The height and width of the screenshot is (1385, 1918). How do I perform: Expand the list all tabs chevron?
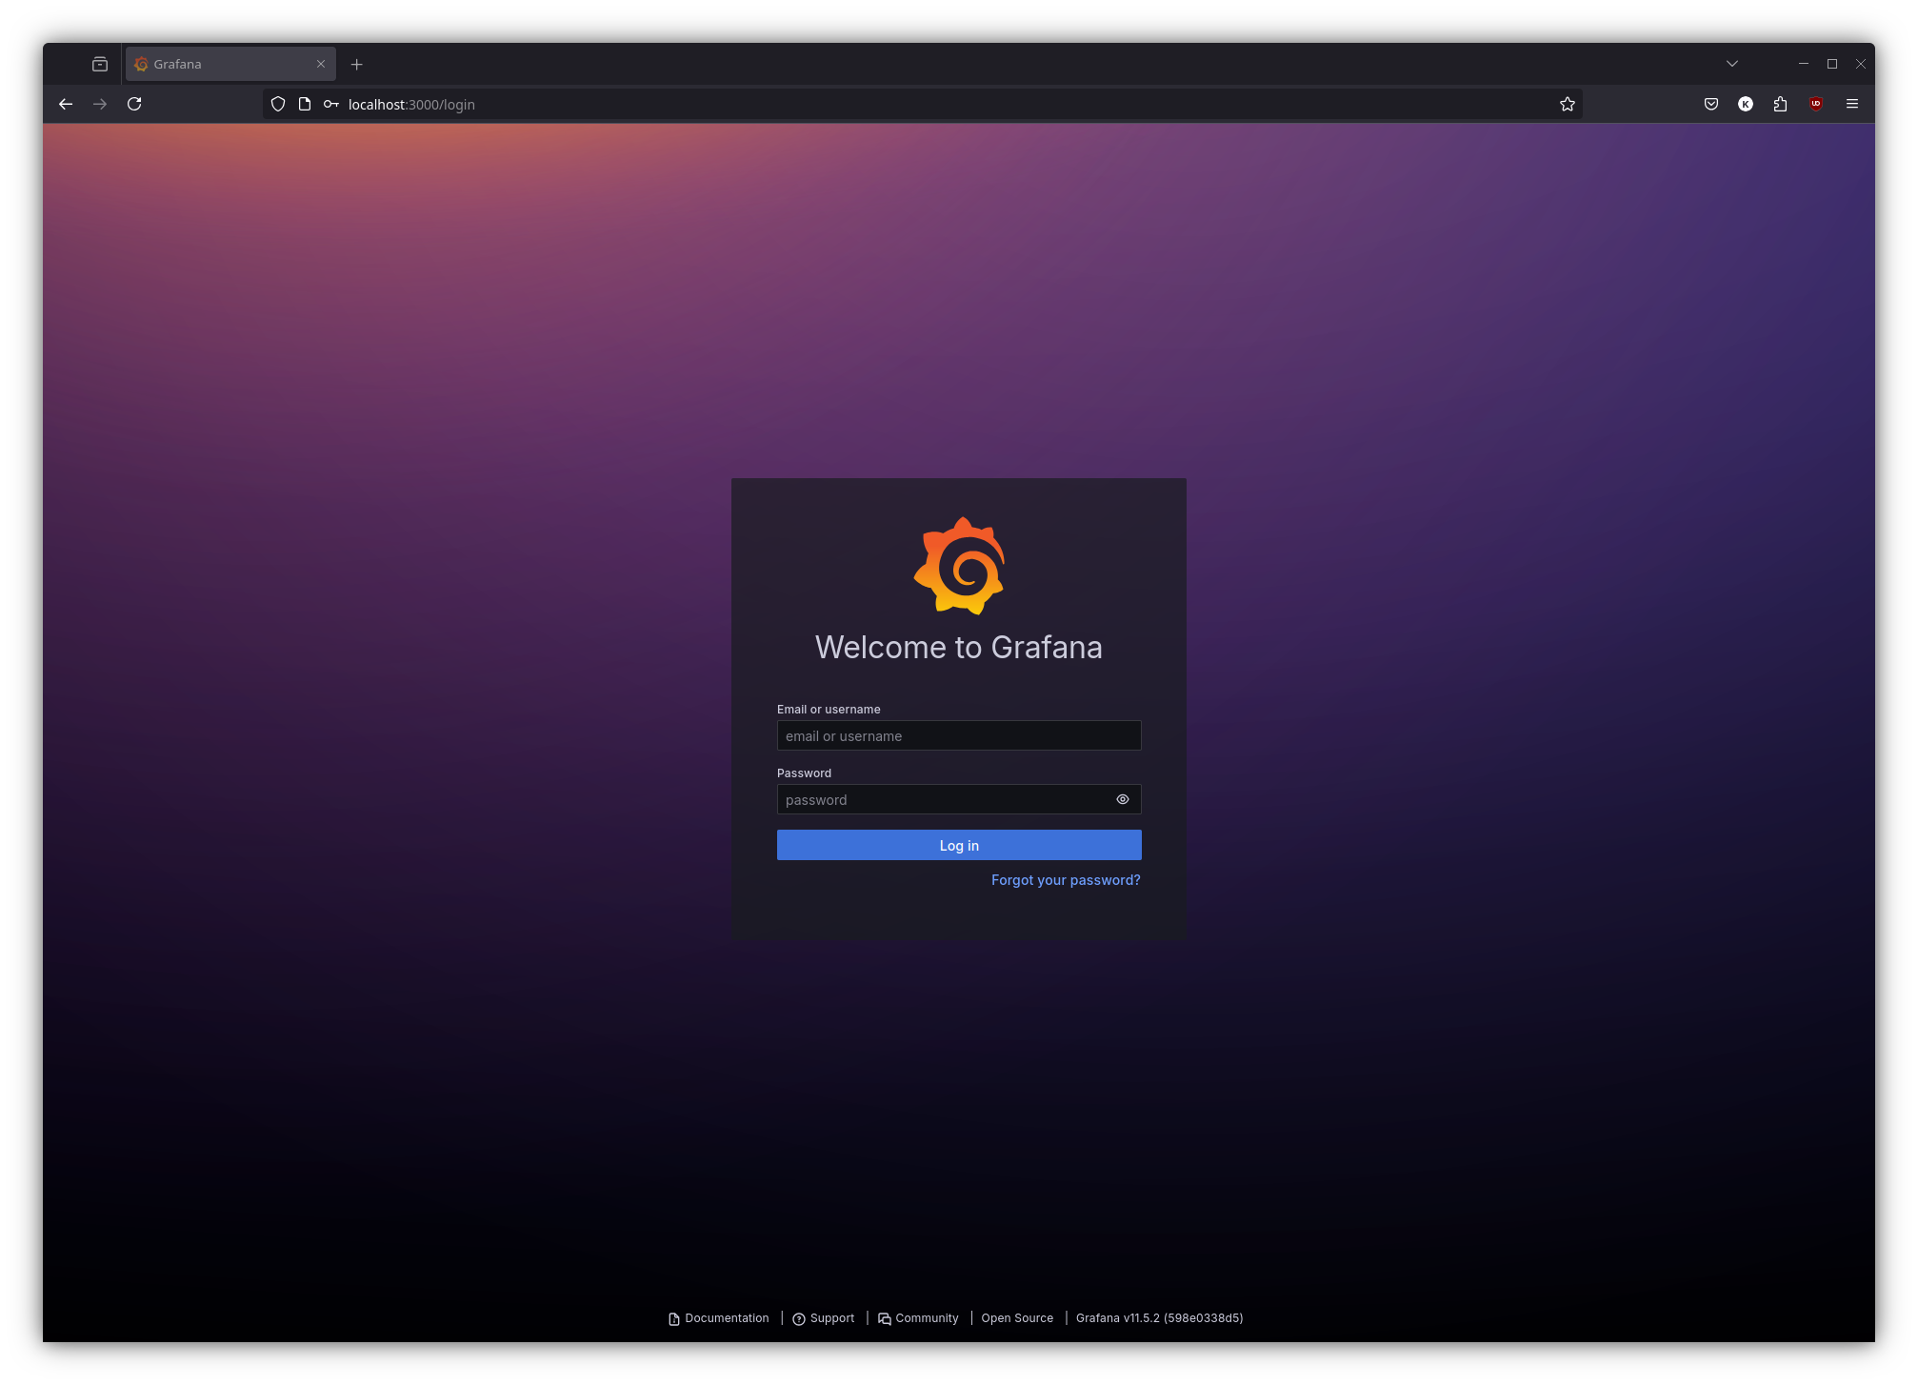[x=1732, y=64]
